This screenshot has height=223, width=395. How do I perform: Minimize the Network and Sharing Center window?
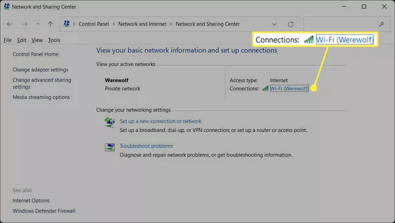(x=344, y=7)
